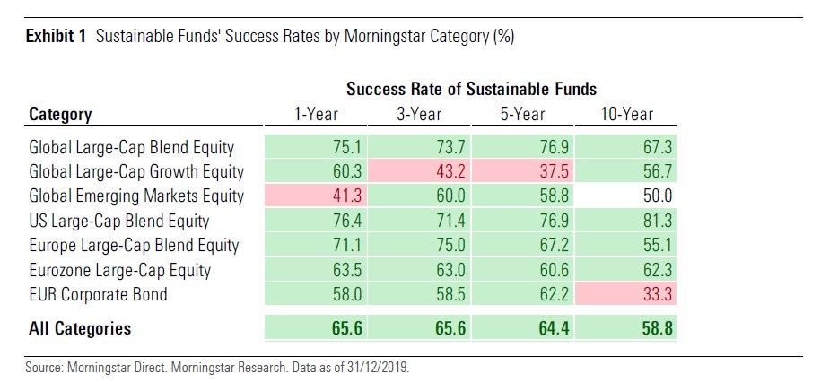
Task: Select the Global Emerging Markets Equity label
Action: 135,195
